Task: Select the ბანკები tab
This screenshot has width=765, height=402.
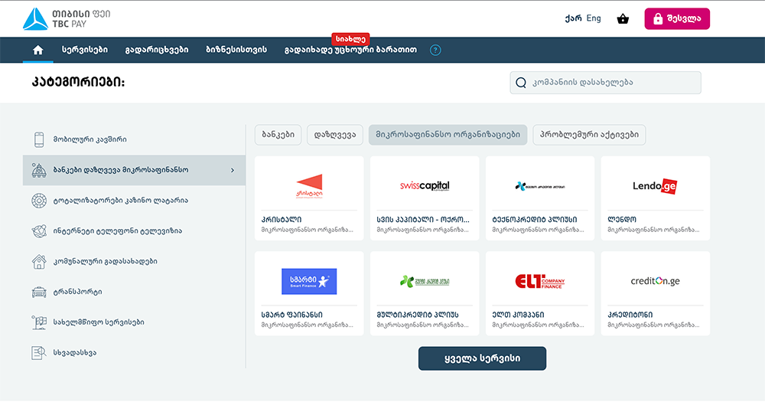Action: (278, 135)
